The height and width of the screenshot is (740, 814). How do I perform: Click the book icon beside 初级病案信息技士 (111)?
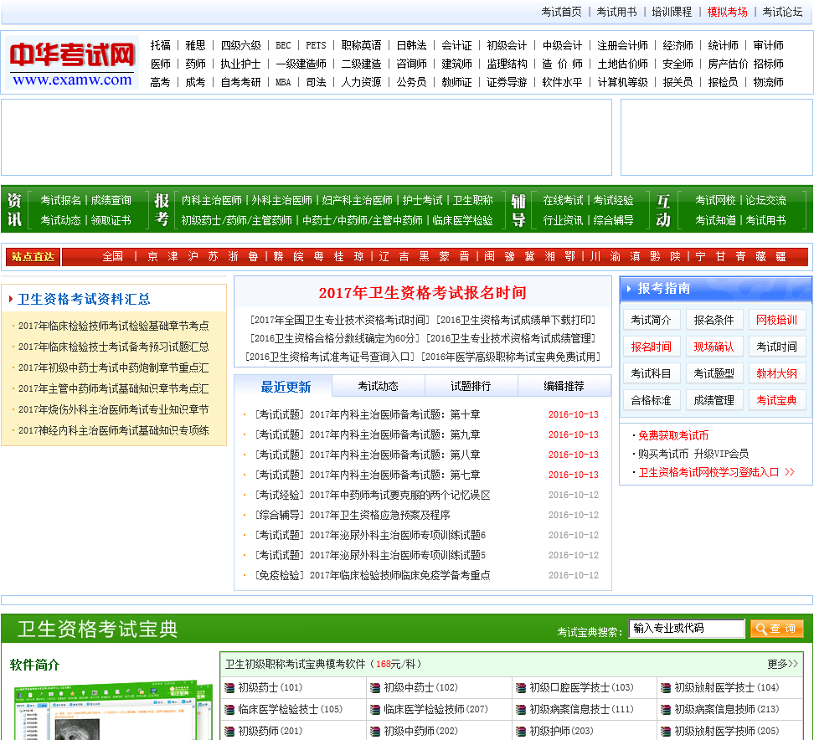[521, 710]
